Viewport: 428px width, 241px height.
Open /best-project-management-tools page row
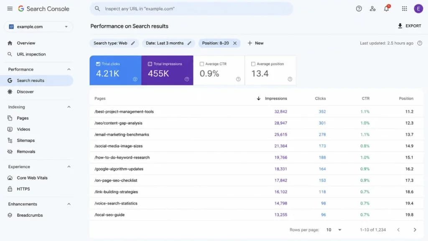256,111
